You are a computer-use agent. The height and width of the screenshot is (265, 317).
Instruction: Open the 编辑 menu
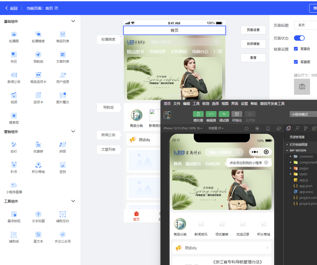click(x=187, y=104)
